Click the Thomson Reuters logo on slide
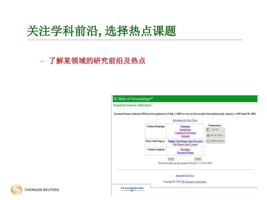Image resolution: width=267 pixels, height=200 pixels. point(35,190)
